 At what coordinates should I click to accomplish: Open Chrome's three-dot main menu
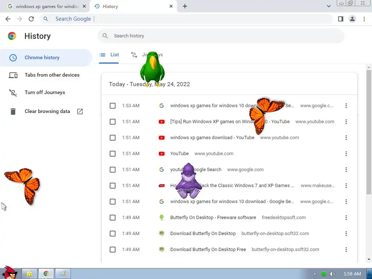(x=364, y=19)
